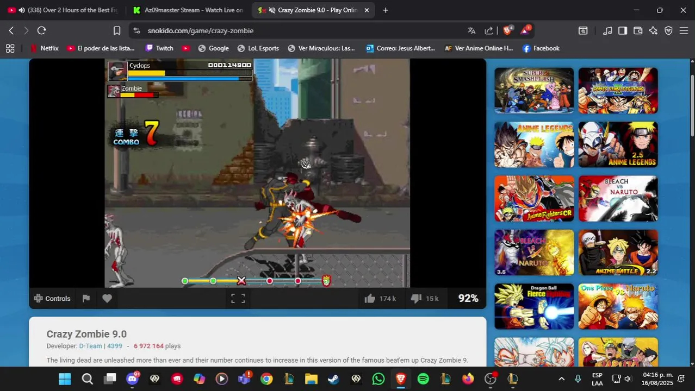Switch to the YouTube Best Fights tab
This screenshot has height=391, width=695.
pyautogui.click(x=64, y=10)
